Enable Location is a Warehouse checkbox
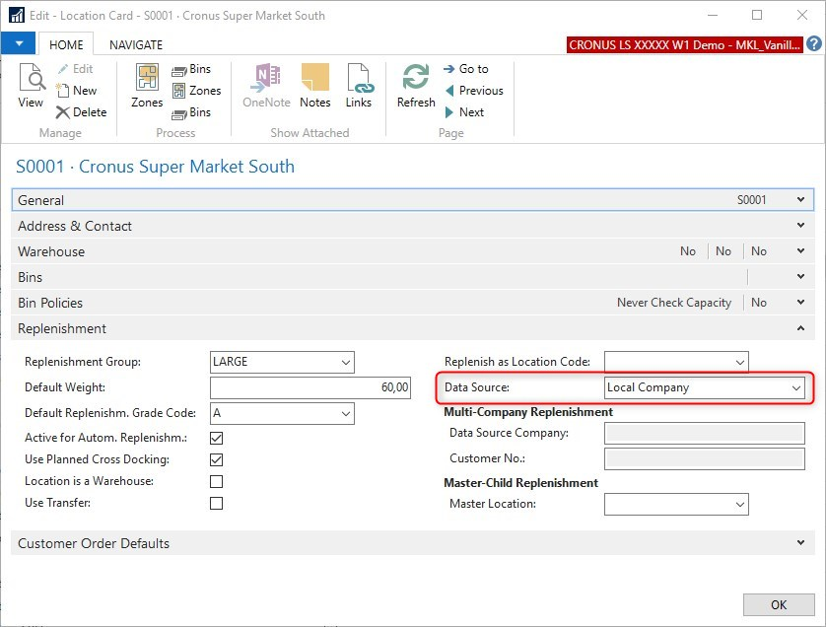 [217, 482]
